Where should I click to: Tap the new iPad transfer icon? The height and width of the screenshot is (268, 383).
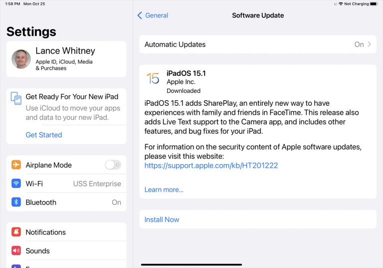tap(16, 98)
